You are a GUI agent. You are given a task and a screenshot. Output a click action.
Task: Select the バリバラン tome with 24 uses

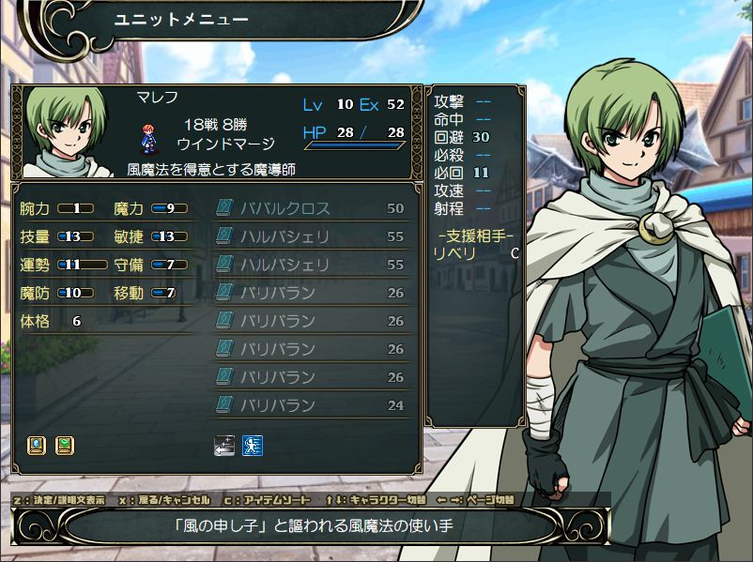[x=311, y=404]
